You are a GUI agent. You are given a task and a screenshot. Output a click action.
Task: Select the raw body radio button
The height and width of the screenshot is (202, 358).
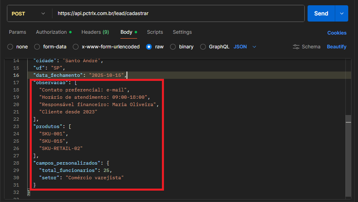click(149, 47)
